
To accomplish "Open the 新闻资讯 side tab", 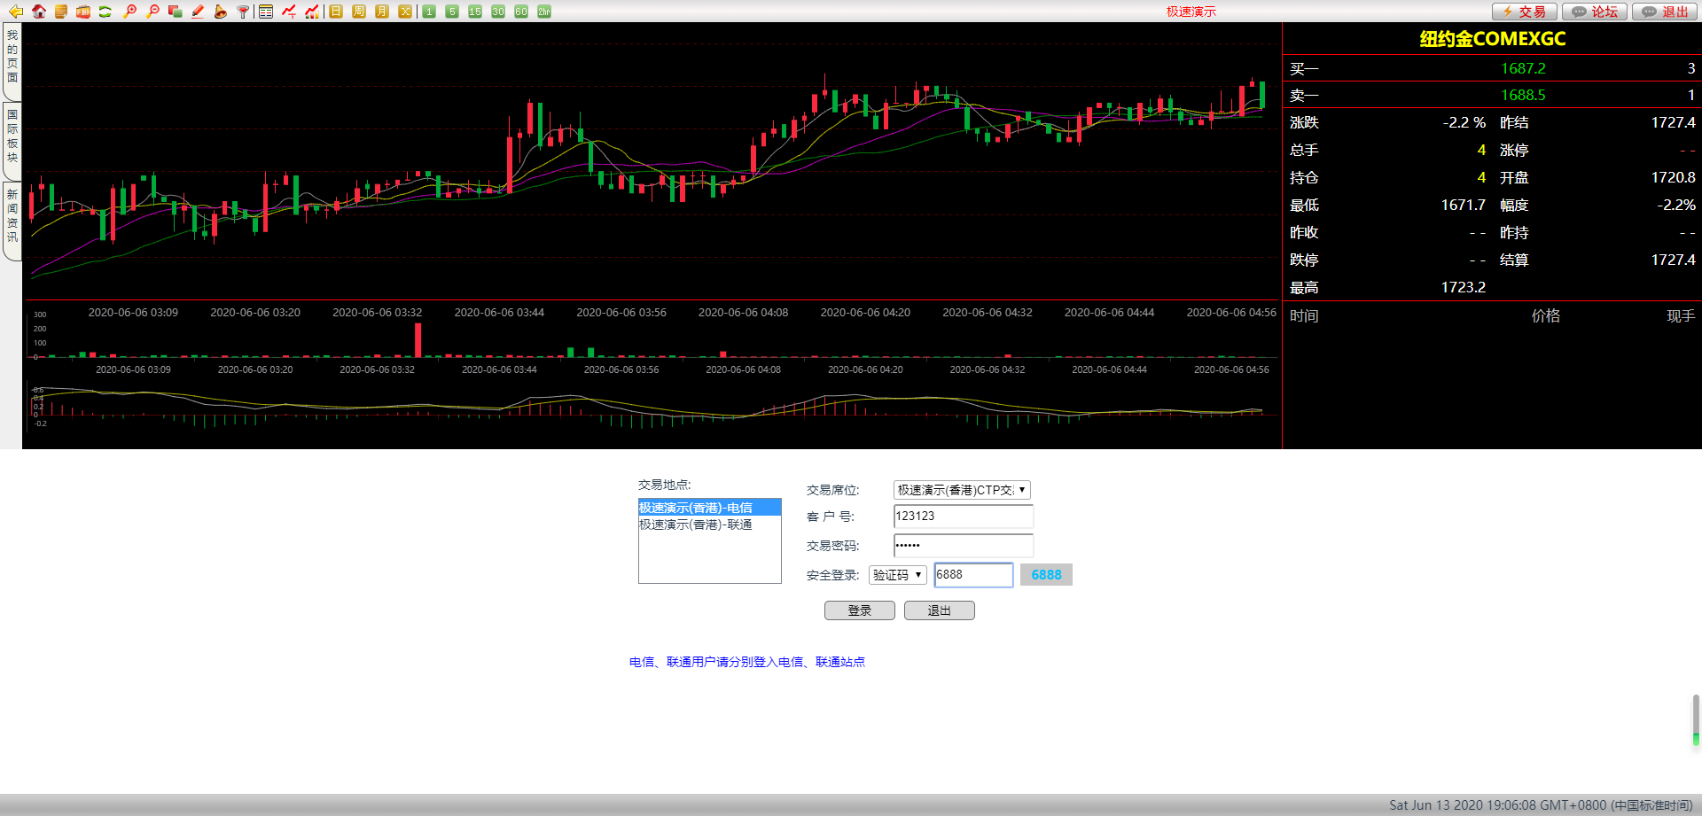I will 12,215.
